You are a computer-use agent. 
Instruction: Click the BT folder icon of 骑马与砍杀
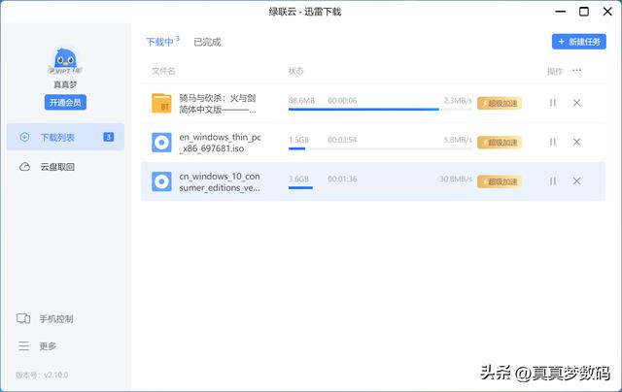pos(161,103)
